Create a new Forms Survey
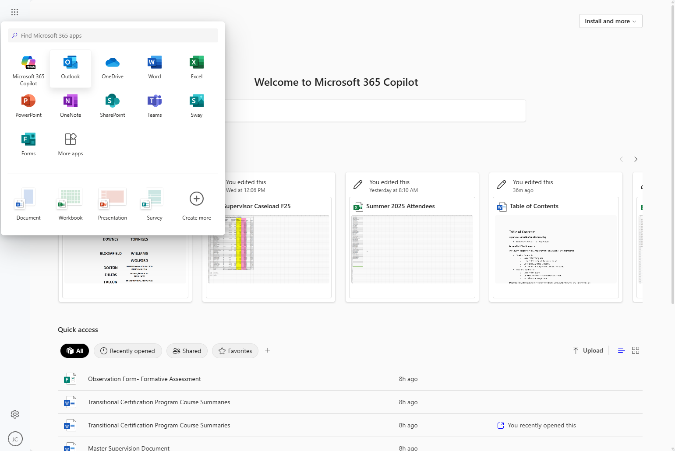Image resolution: width=675 pixels, height=451 pixels. pos(155,205)
